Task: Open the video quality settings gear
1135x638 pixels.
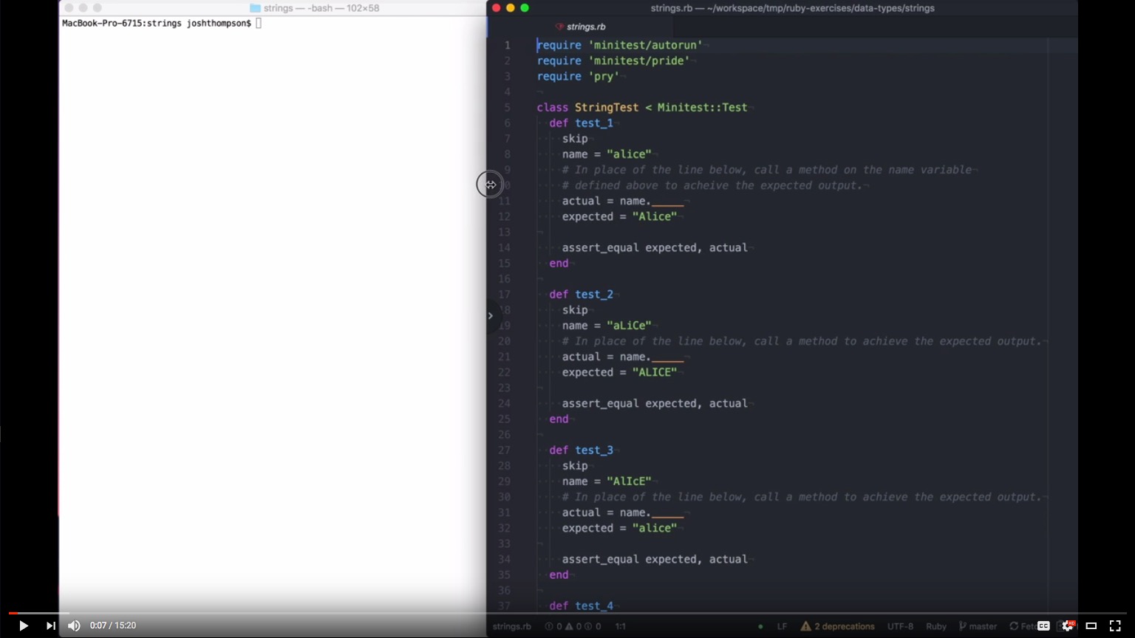Action: (1067, 625)
